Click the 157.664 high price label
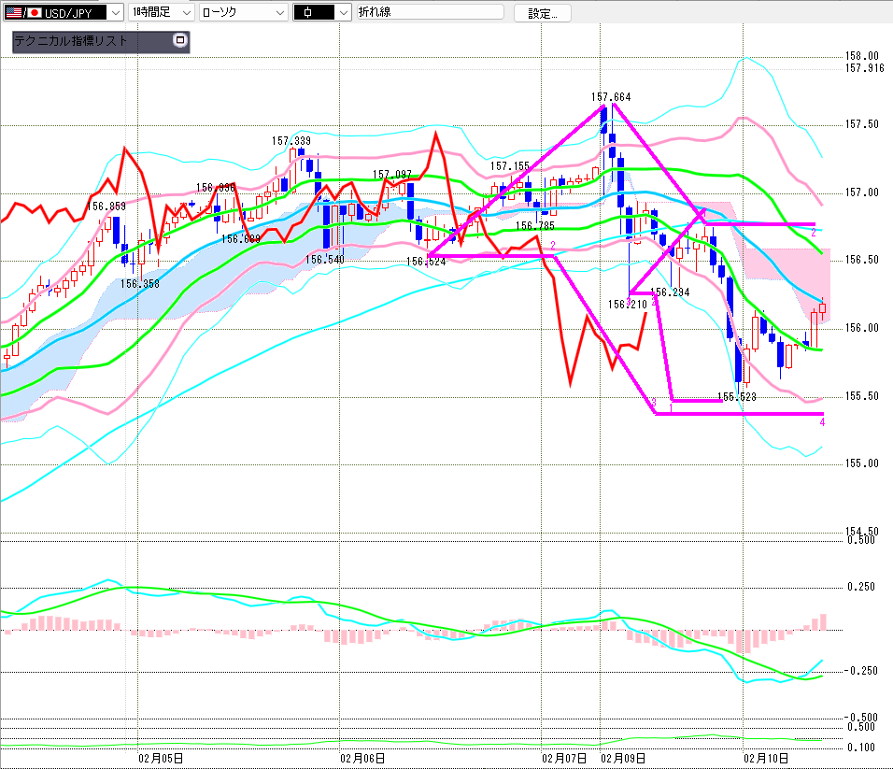Image resolution: width=893 pixels, height=769 pixels. point(610,96)
